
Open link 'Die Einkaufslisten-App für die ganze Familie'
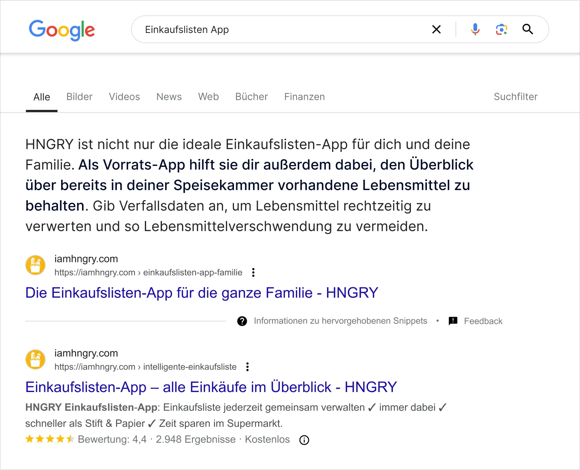202,293
